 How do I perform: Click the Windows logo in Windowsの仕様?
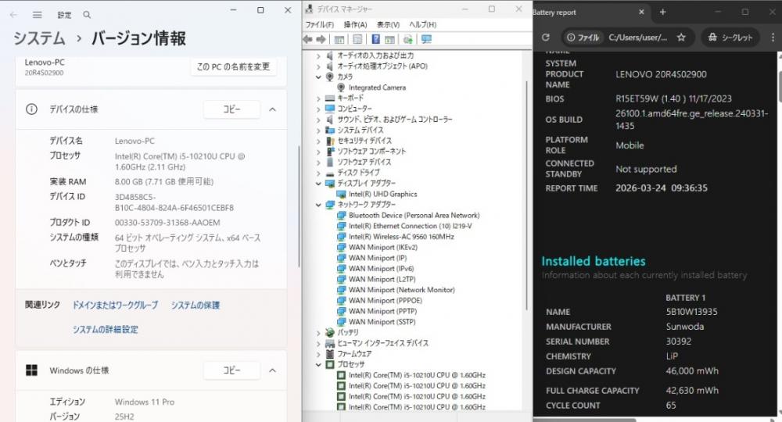tap(31, 370)
